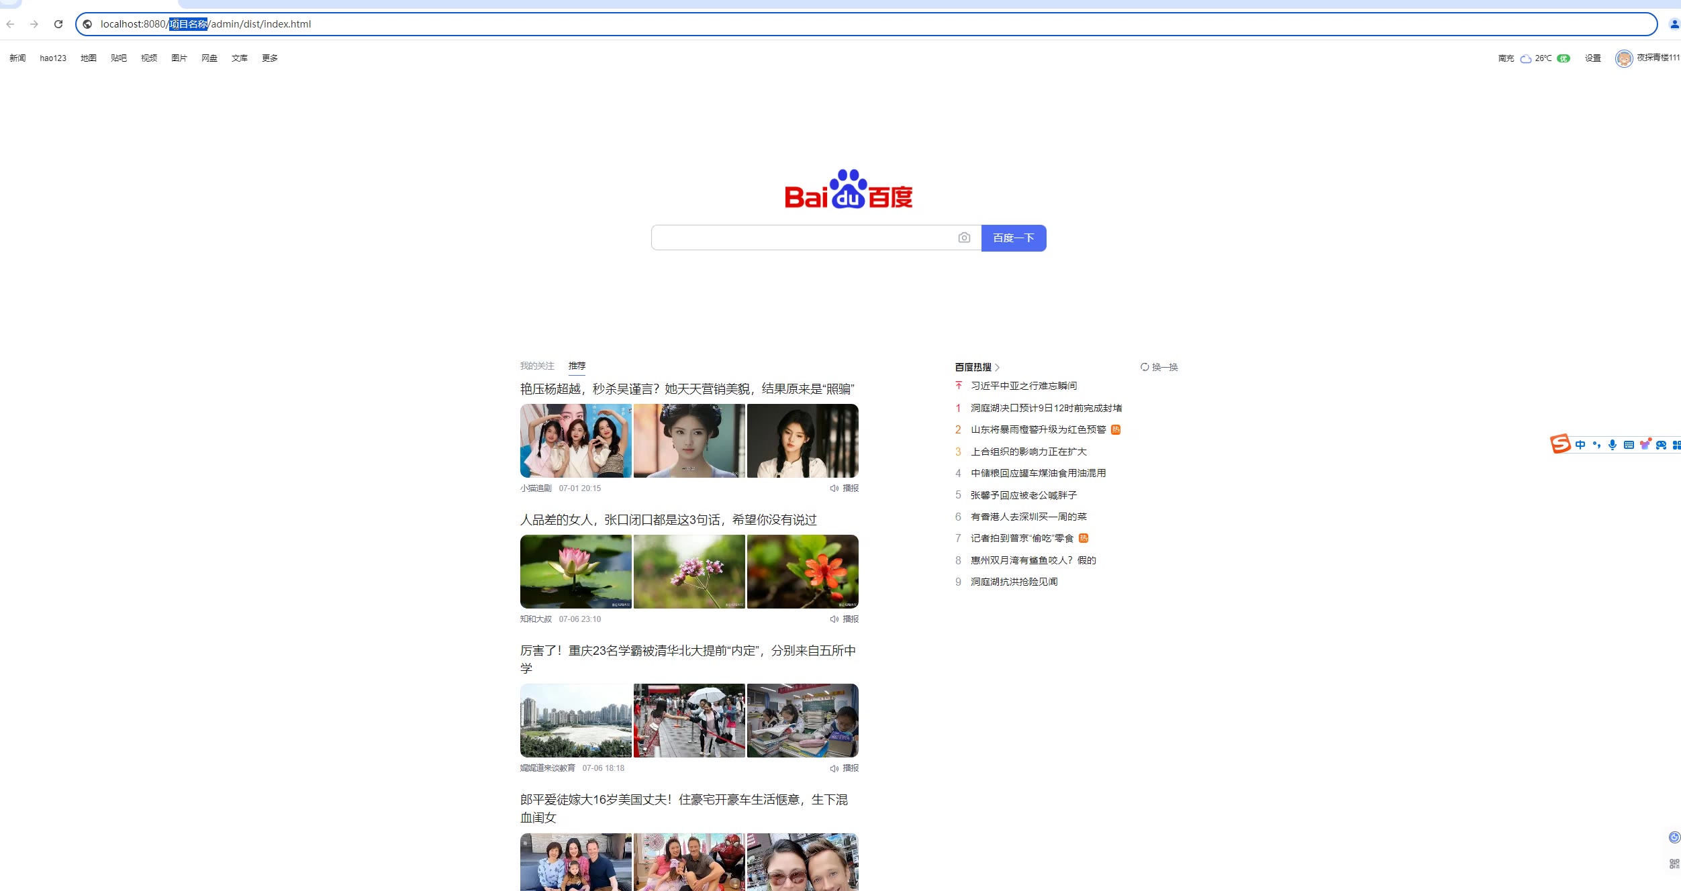1681x891 pixels.
Task: Click the 换一换 refresh icon
Action: [x=1145, y=367]
